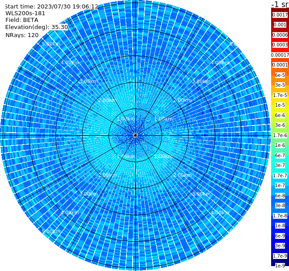Click the 3e-9 colorbar tick label
Viewport: 289px width, 271px height.
(x=280, y=246)
